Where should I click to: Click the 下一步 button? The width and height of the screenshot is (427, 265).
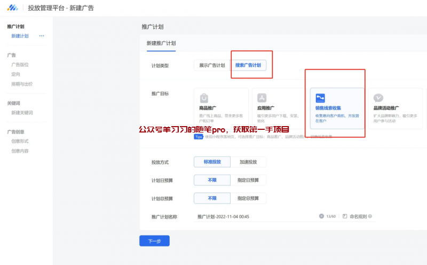(154, 241)
